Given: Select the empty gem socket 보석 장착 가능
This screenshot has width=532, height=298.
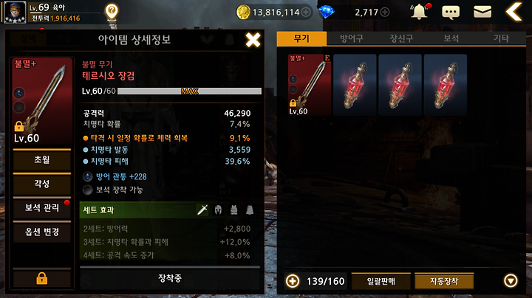Looking at the screenshot, I should pos(88,190).
